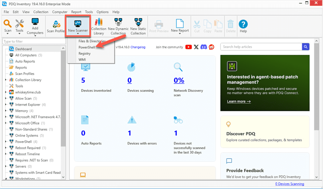This screenshot has height=189, width=323.
Task: Click the Network Discovery scan magnifier icon
Action: tap(178, 67)
